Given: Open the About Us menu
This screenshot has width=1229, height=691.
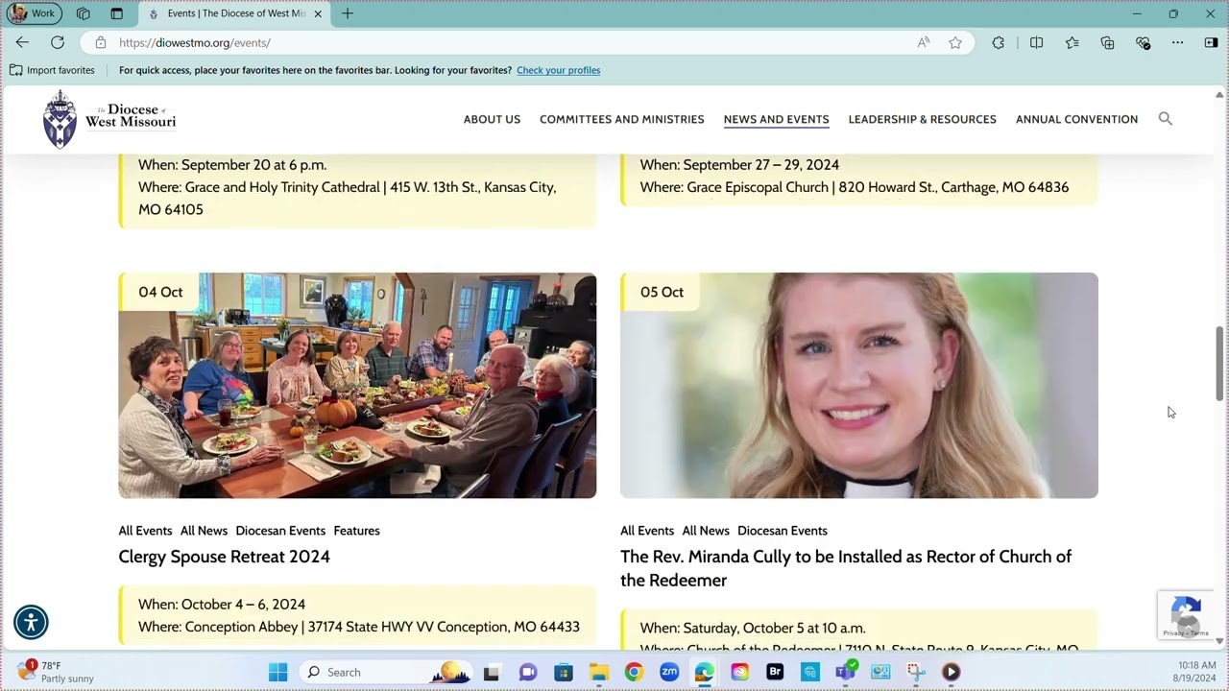Looking at the screenshot, I should click(x=492, y=119).
